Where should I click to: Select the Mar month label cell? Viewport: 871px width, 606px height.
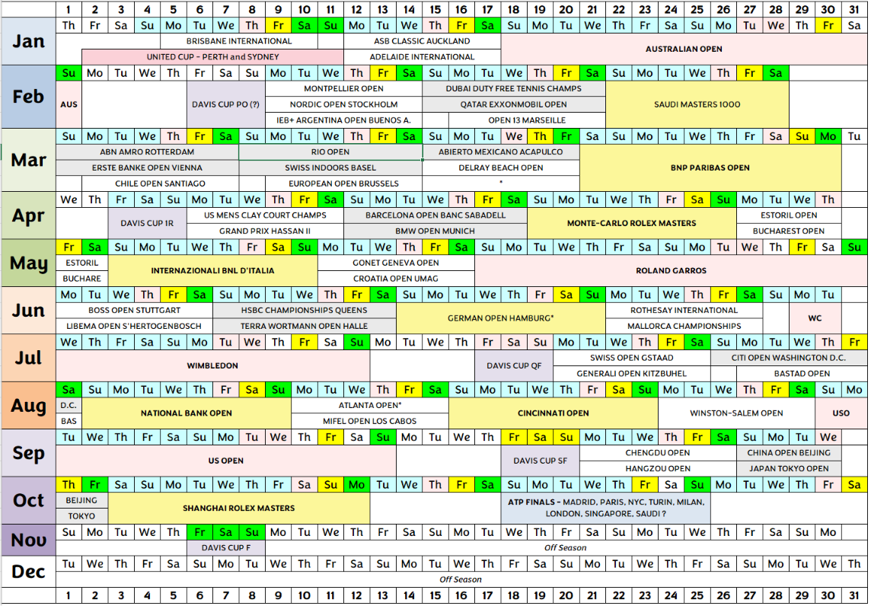point(28,160)
